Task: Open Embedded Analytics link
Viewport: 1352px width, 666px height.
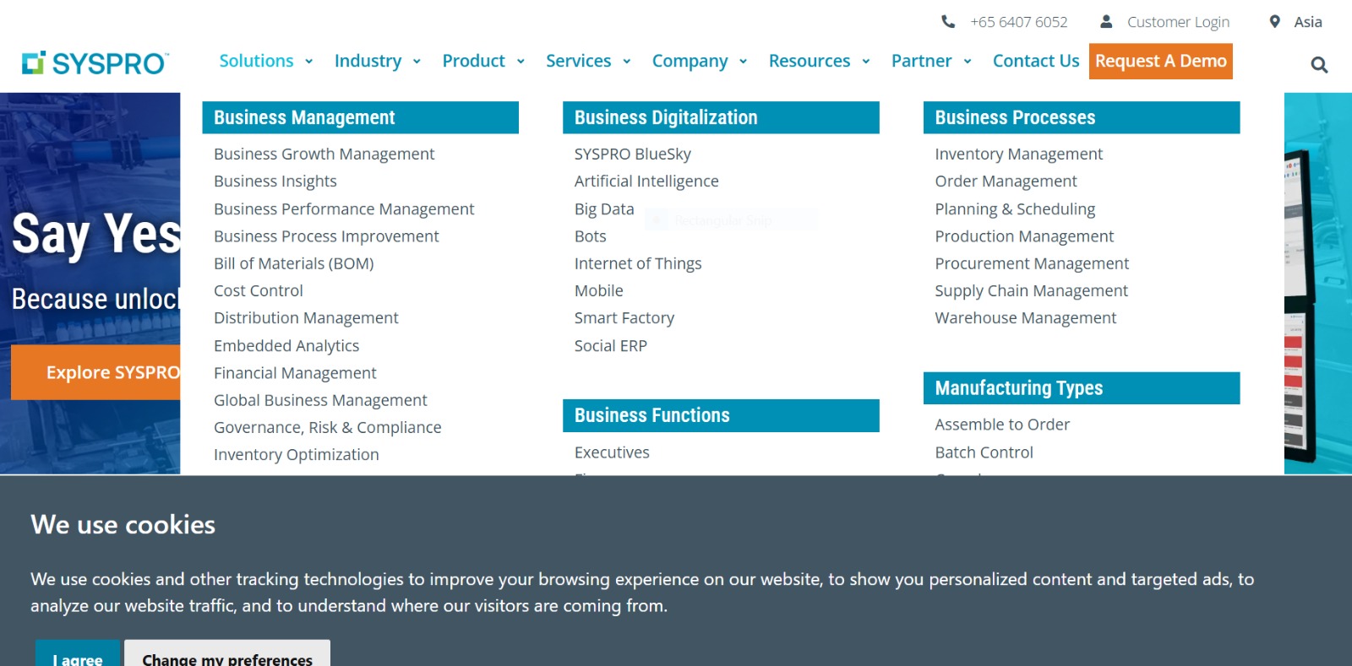Action: click(x=286, y=345)
